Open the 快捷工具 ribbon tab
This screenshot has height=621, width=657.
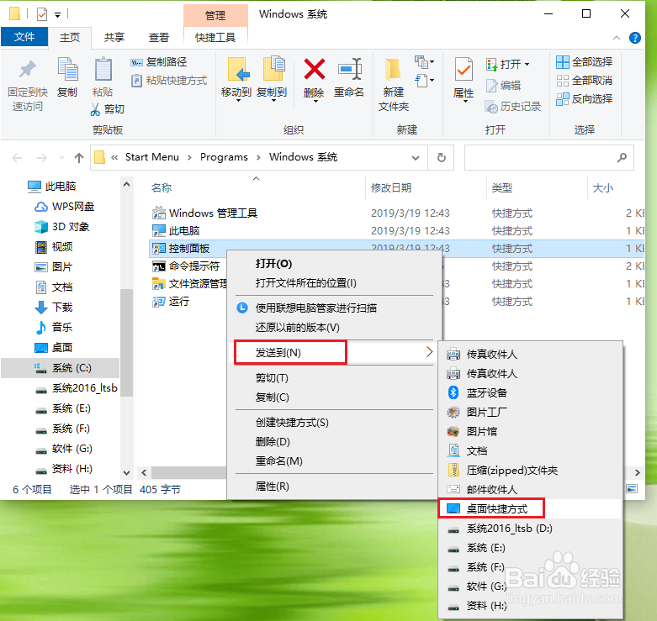point(215,38)
